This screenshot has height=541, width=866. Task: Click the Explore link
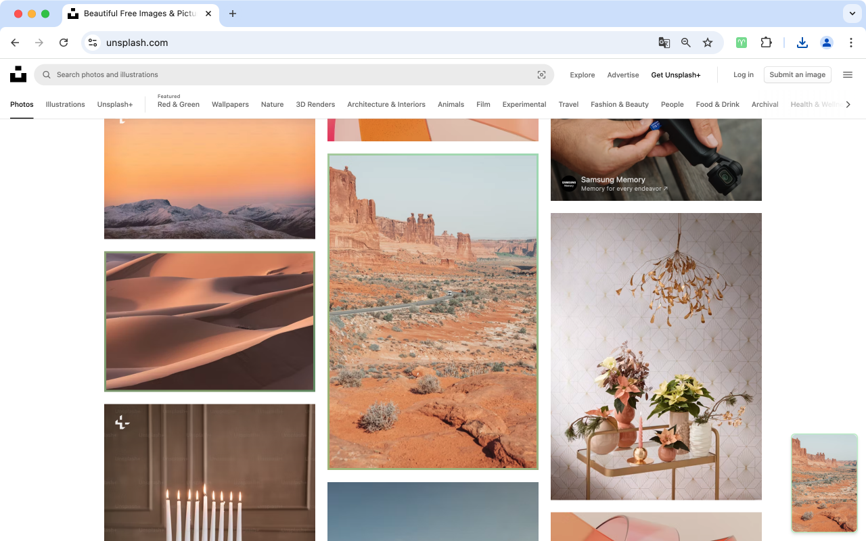[583, 75]
